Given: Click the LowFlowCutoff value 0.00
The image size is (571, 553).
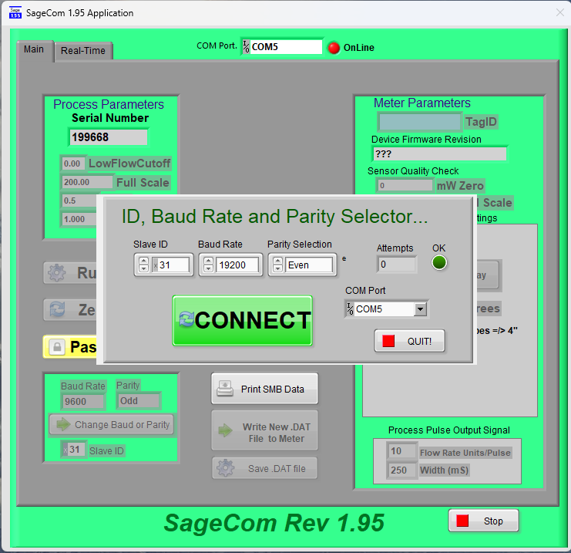Looking at the screenshot, I should [x=73, y=164].
